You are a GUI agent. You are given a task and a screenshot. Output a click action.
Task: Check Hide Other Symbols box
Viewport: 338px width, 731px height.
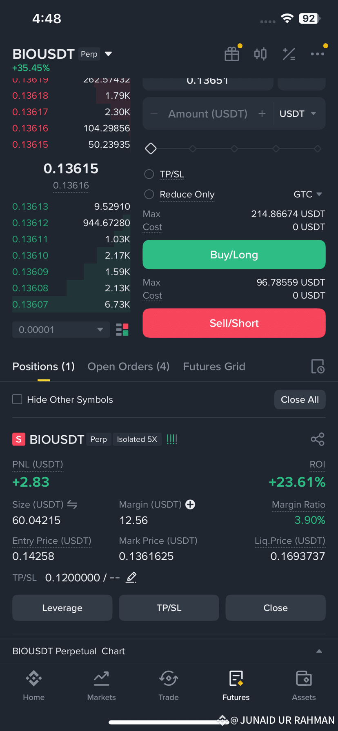[x=17, y=399]
